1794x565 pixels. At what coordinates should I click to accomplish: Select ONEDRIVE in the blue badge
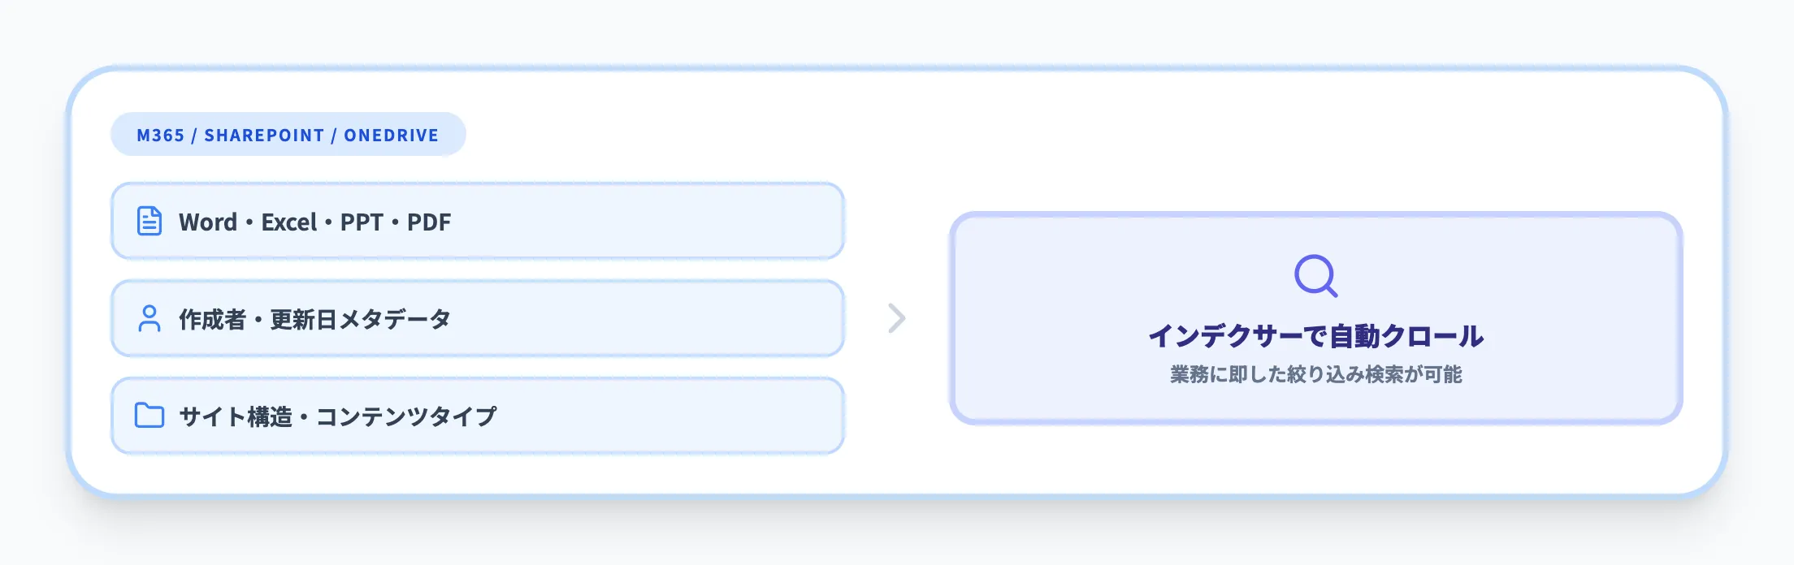tap(391, 136)
